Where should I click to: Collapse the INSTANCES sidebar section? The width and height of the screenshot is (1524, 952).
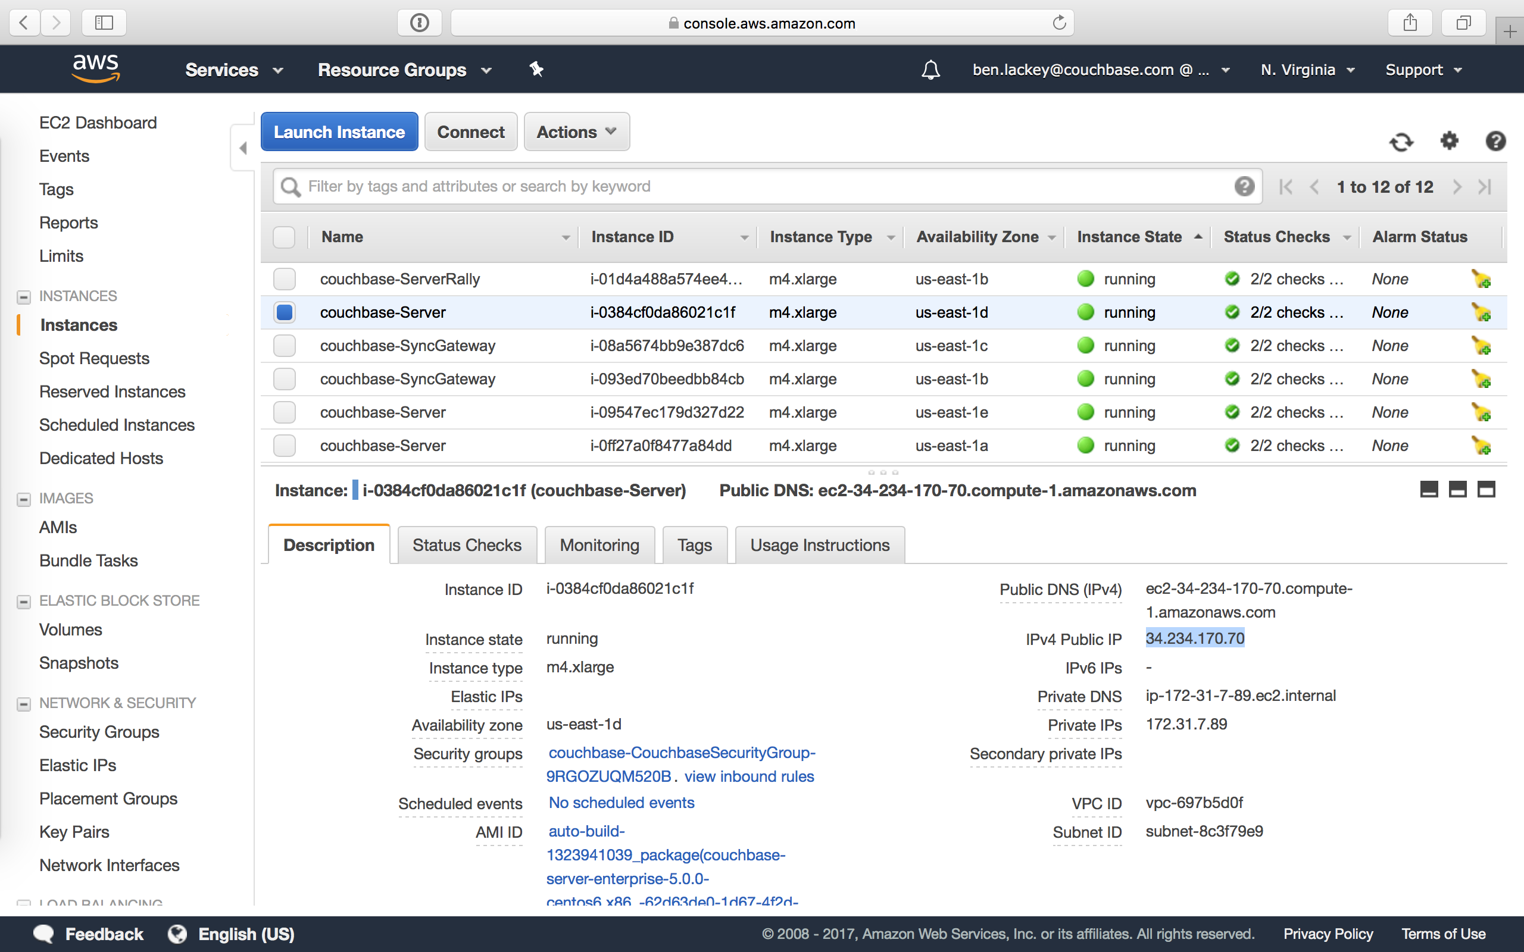point(23,296)
